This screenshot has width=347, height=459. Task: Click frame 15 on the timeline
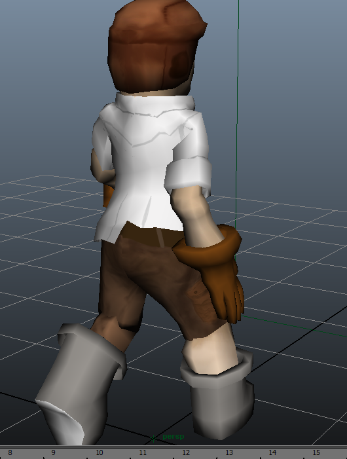(x=316, y=452)
